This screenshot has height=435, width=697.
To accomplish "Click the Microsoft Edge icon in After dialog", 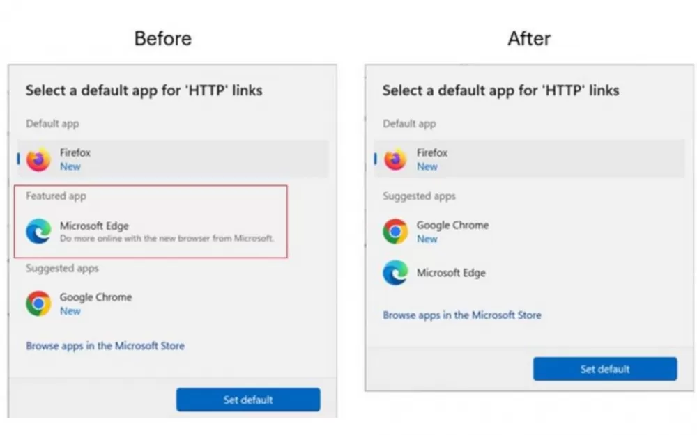I will 395,273.
